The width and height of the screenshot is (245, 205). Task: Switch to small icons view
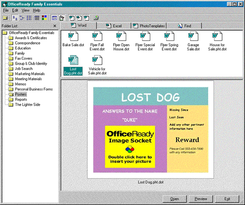click(22, 18)
